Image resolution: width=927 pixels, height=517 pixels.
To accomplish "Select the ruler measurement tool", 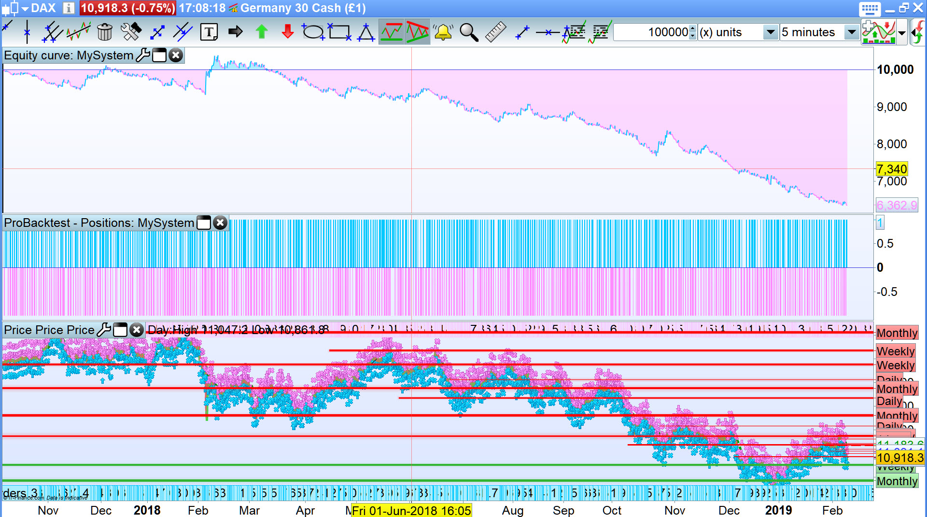I will point(495,32).
